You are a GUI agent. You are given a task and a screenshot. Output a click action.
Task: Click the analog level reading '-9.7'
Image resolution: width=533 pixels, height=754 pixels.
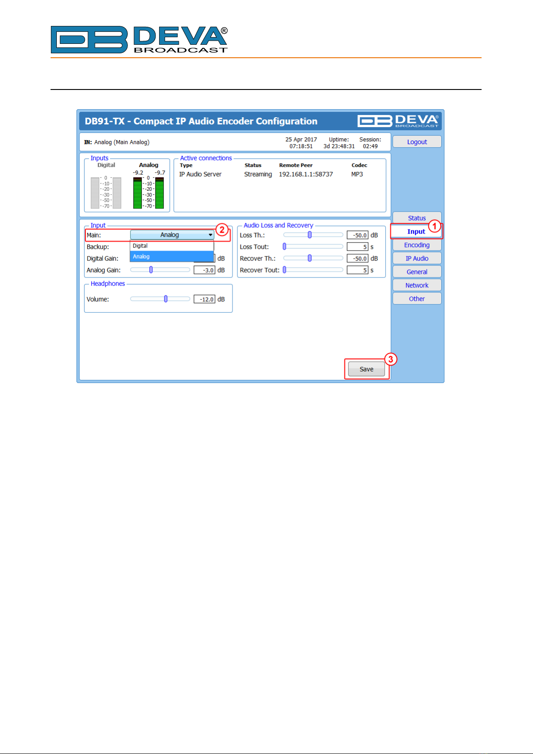160,173
